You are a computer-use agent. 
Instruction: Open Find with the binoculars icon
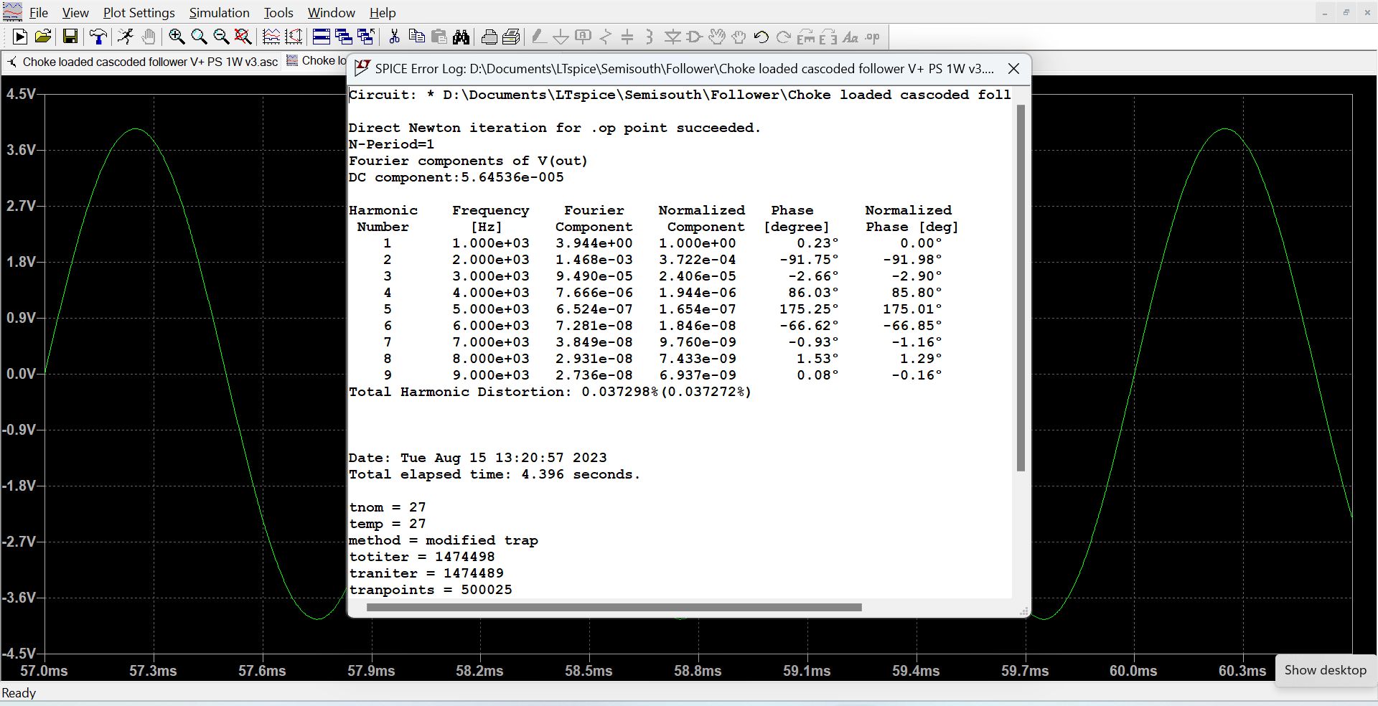pyautogui.click(x=461, y=37)
